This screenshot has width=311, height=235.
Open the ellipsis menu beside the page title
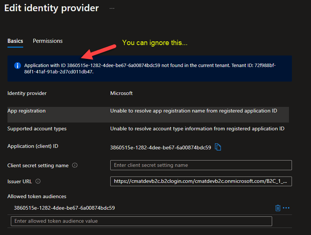point(112,9)
